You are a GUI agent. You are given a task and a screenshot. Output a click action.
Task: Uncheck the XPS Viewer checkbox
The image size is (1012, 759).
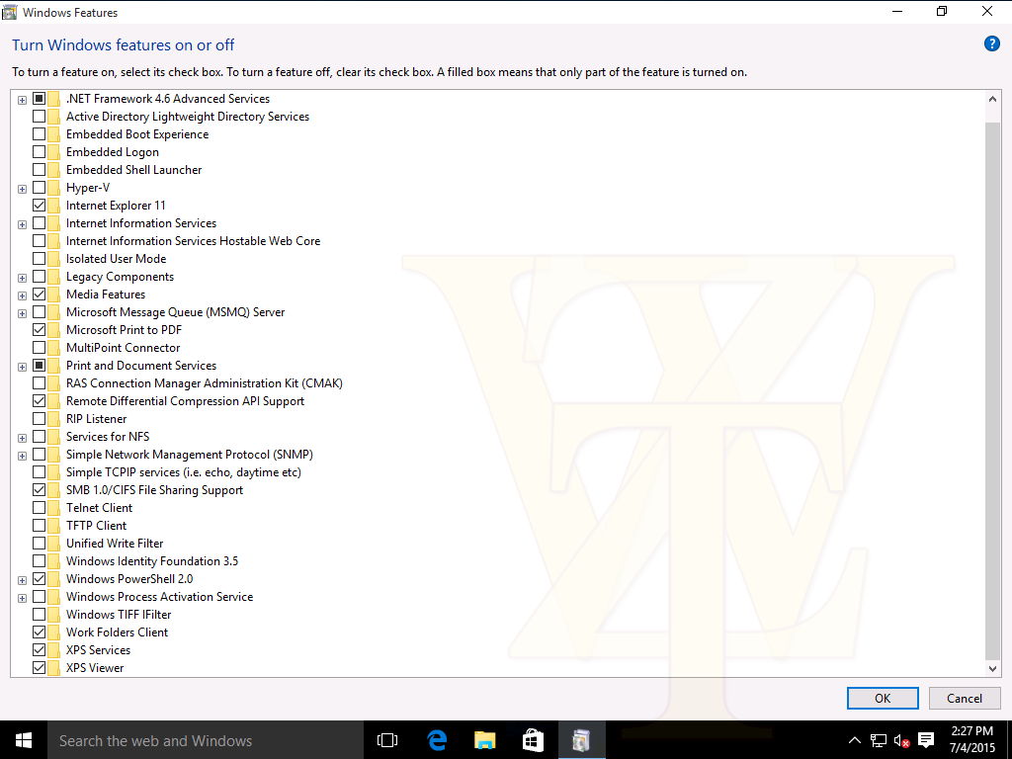39,668
